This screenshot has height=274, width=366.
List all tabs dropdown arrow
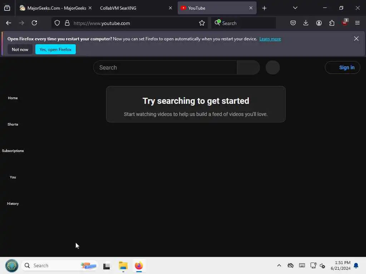[x=295, y=8]
